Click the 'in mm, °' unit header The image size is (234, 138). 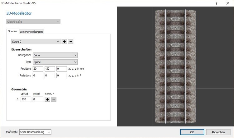[x=49, y=94]
